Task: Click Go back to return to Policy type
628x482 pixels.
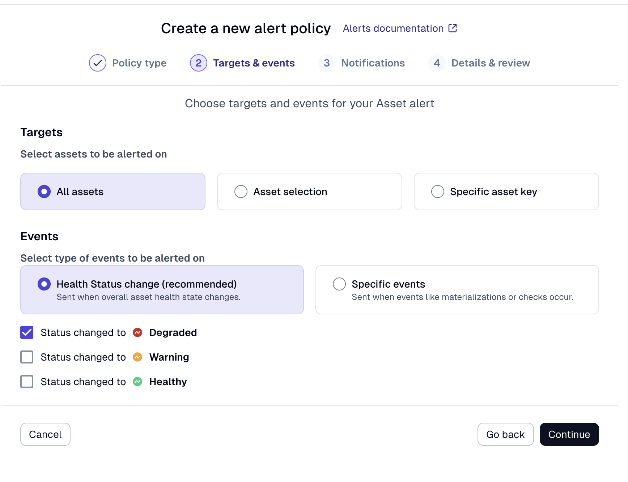Action: pos(505,434)
